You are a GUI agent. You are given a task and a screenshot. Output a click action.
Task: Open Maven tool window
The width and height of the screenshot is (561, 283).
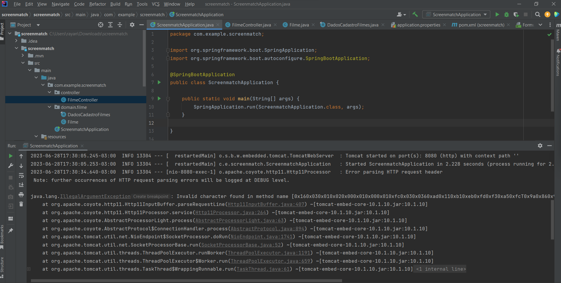(558, 32)
